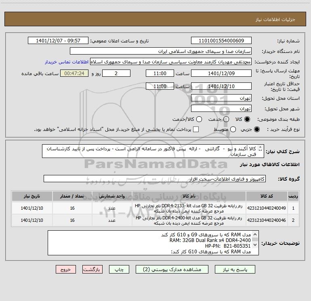This screenshot has width=311, height=301.
Task: Click product code 423121044024​0049
Action: click(x=267, y=208)
